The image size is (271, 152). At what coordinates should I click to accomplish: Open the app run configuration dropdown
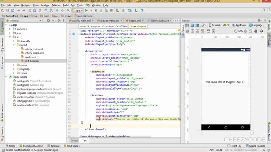[x=78, y=11]
